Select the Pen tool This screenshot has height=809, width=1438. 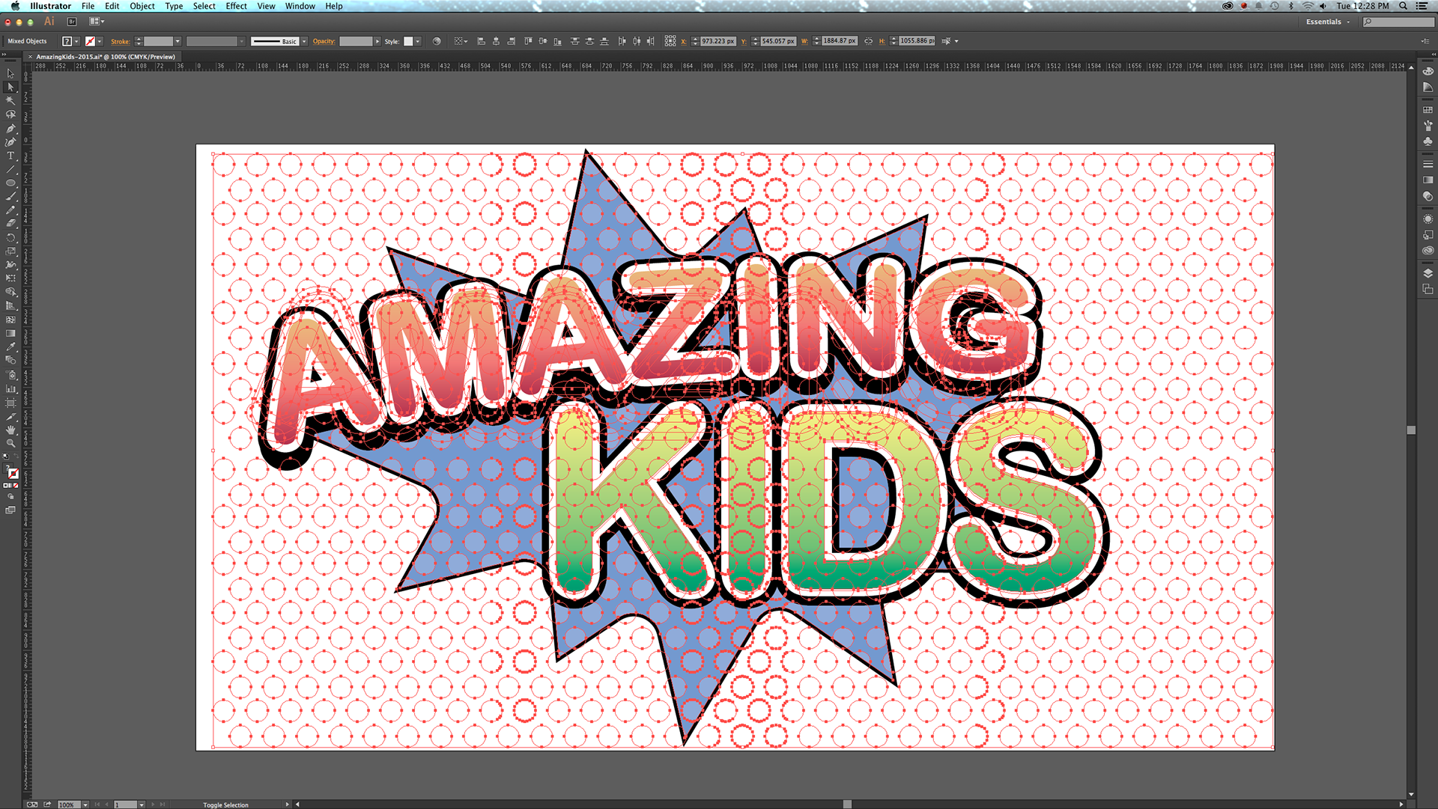pos(10,128)
